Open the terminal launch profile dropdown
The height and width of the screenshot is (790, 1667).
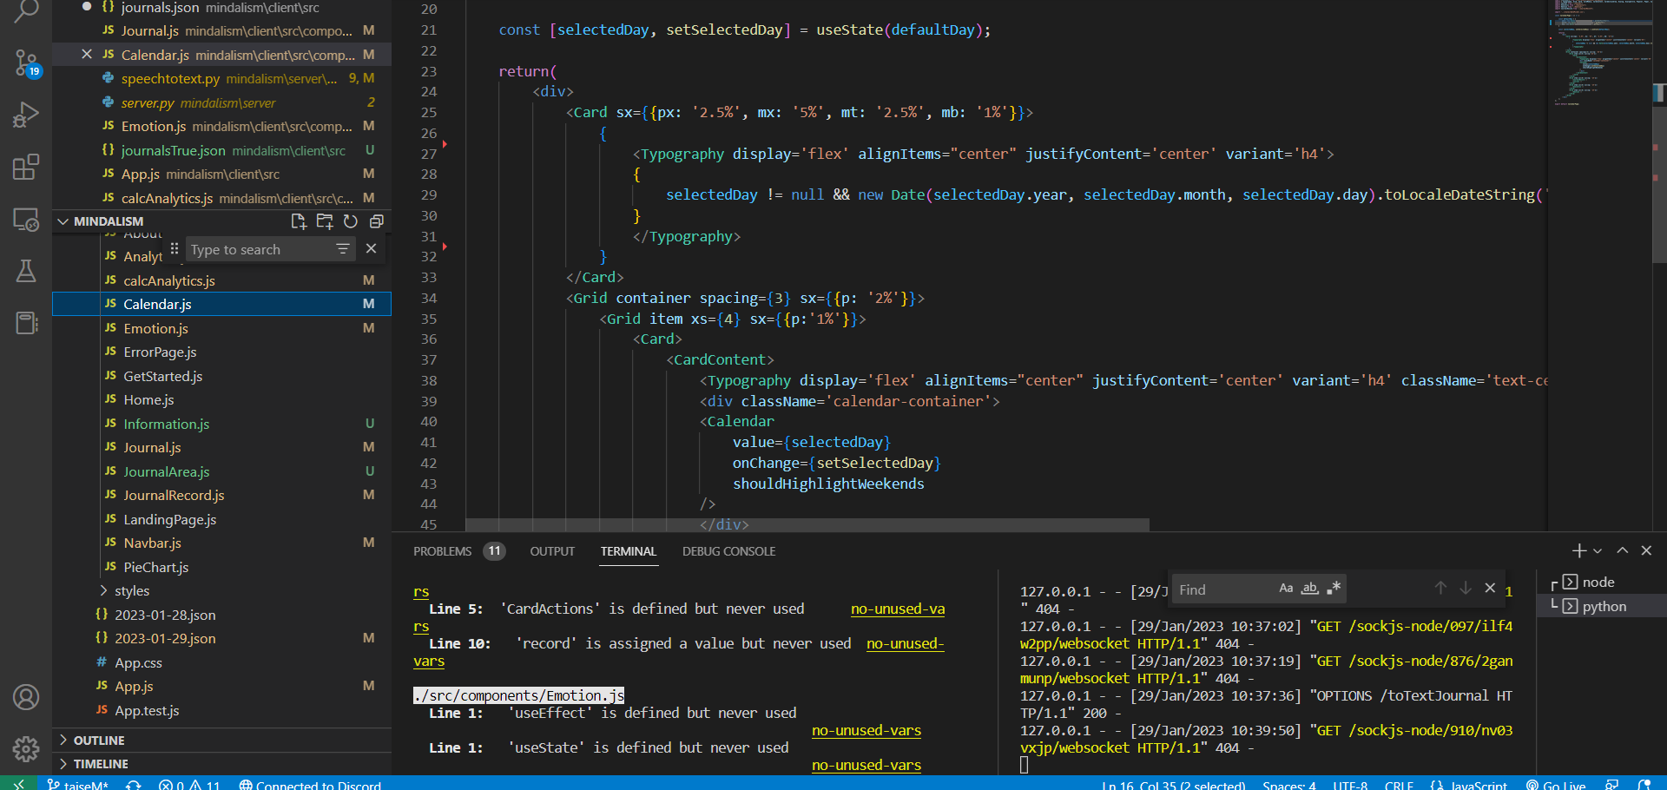[x=1598, y=550]
